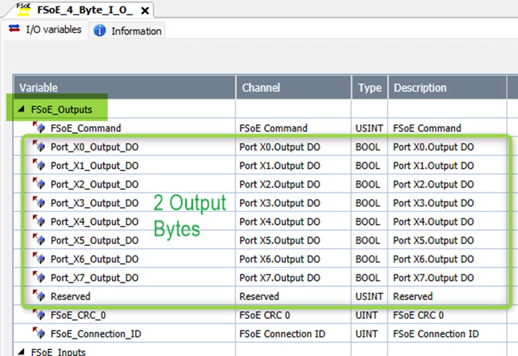Image resolution: width=518 pixels, height=356 pixels.
Task: Switch to the Information tab
Action: [x=135, y=31]
